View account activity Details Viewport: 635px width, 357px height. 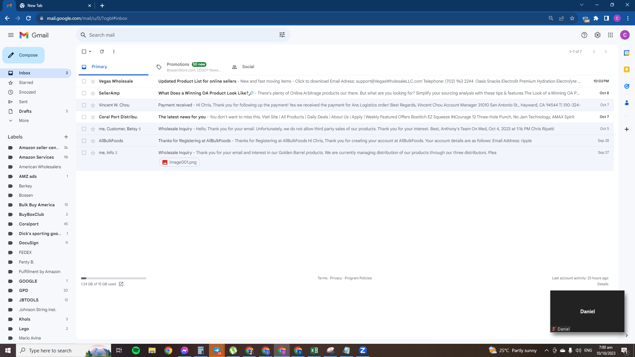coord(603,284)
